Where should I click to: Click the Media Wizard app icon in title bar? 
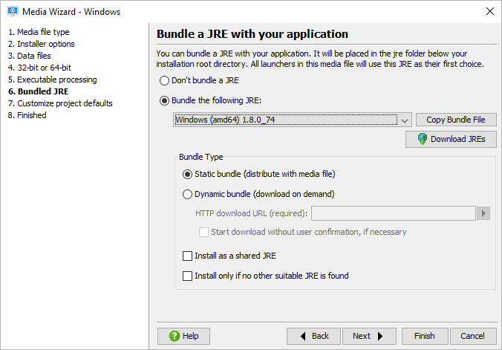(13, 11)
